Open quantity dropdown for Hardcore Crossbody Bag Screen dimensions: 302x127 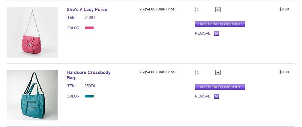(218, 72)
